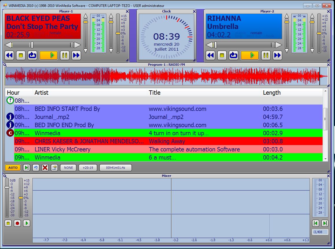Screen dimensions: 335x249
Task: Click the green skip-to-next icon beside AUTO
Action: click(26, 168)
